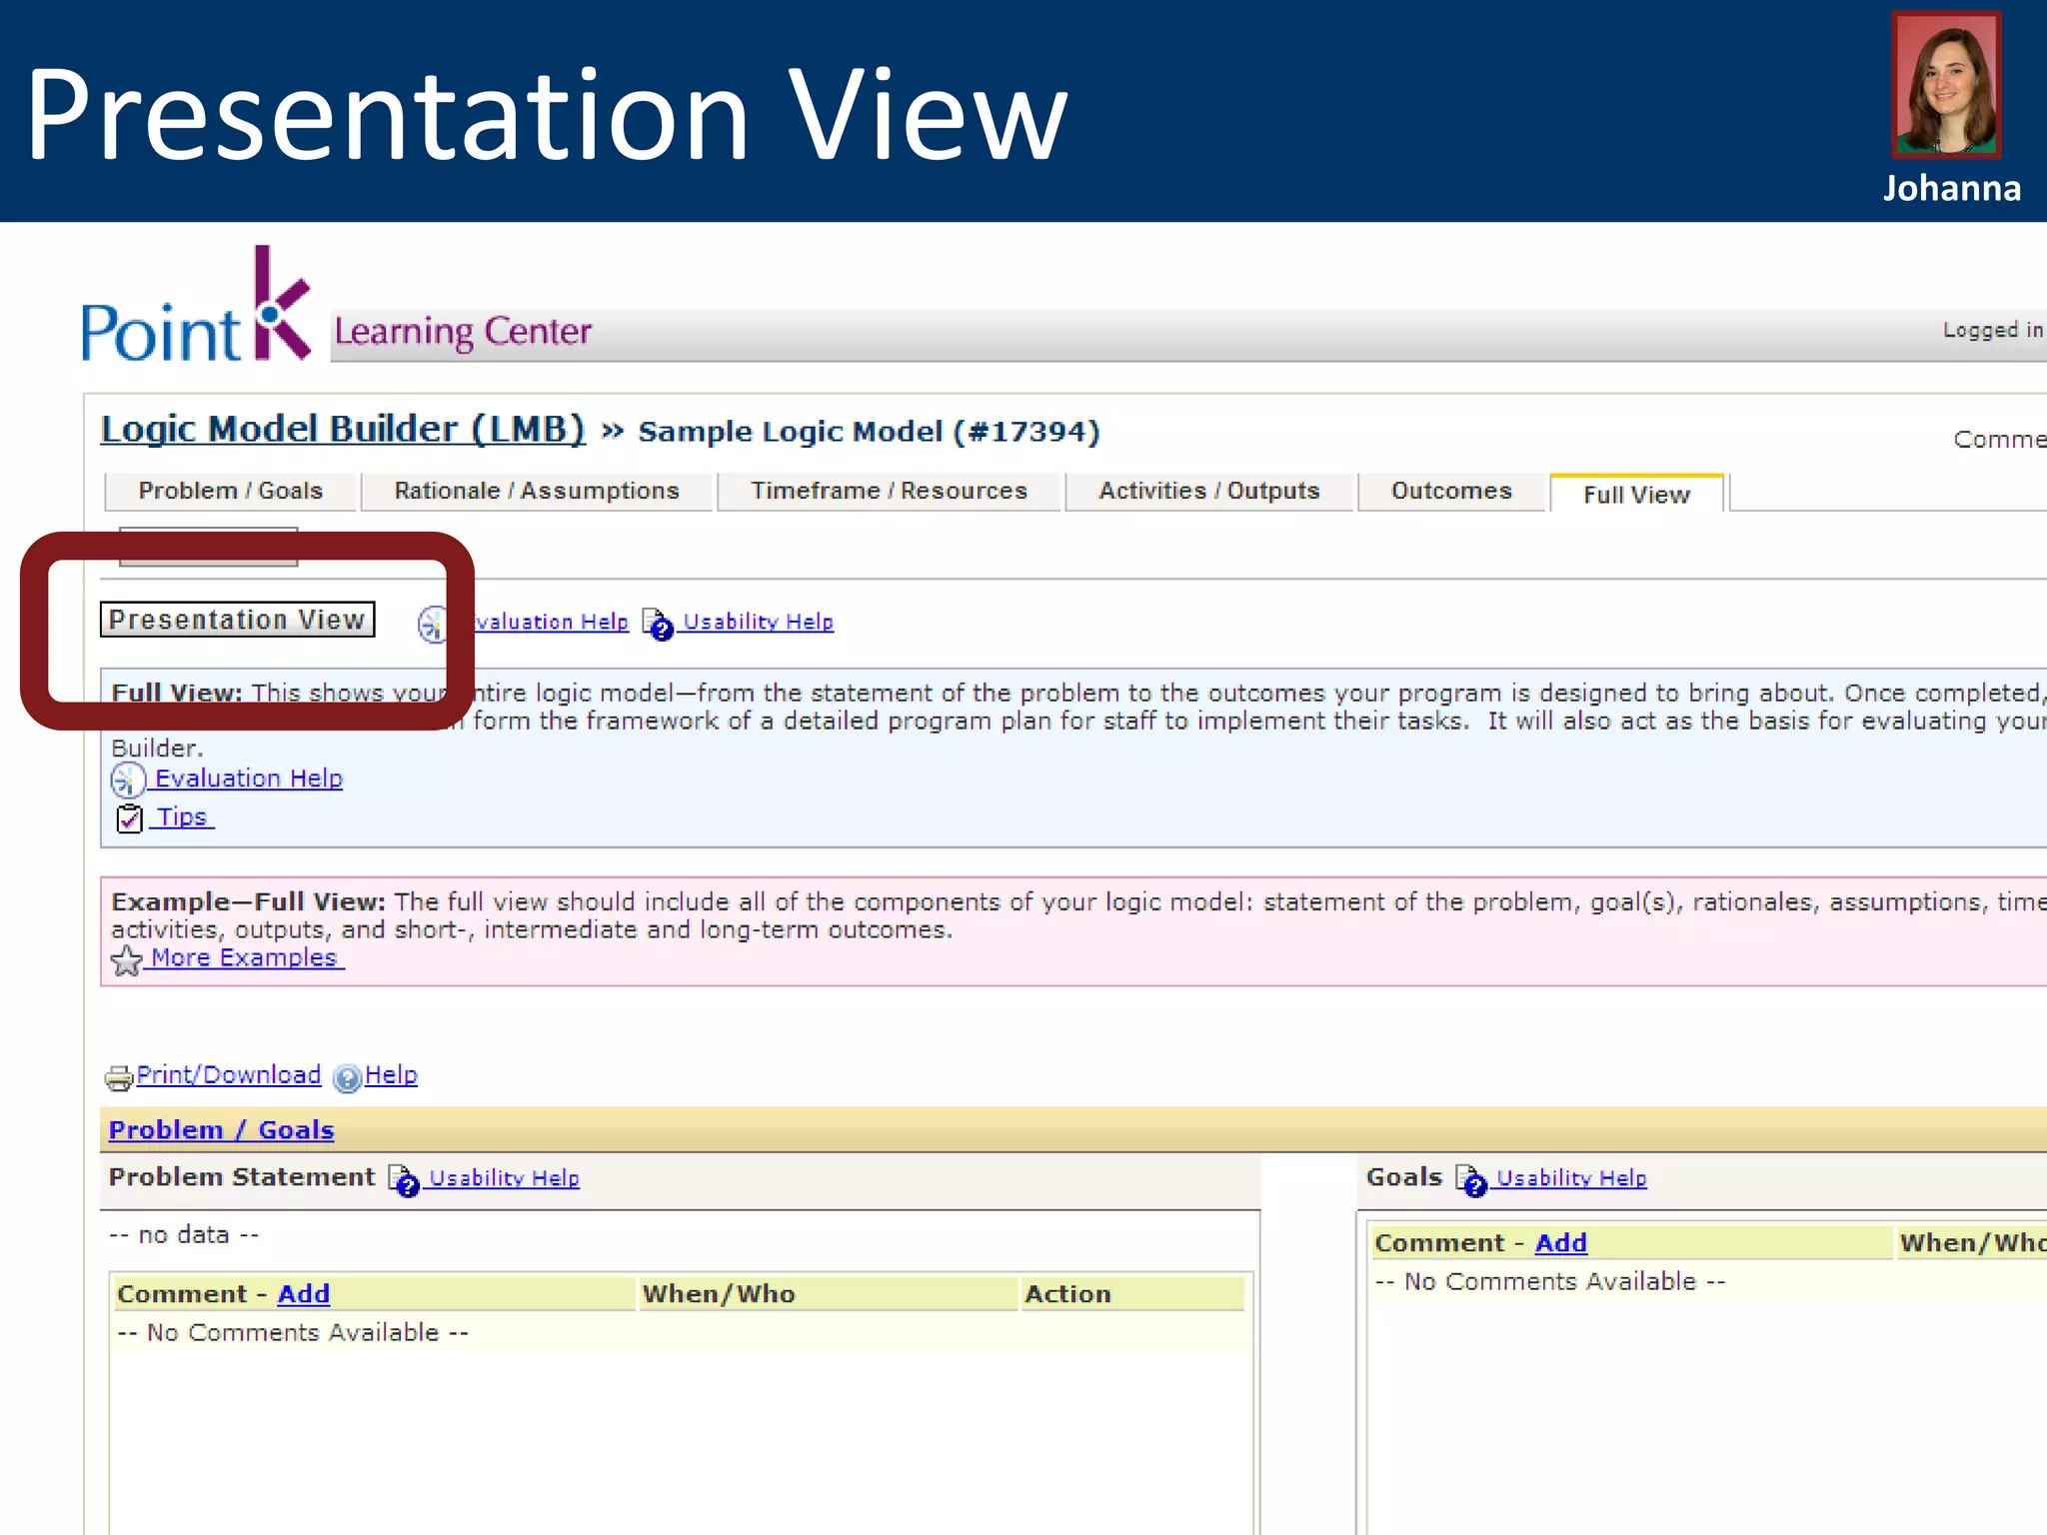
Task: Click Usability Help icon beside Problem Statement
Action: tap(404, 1180)
